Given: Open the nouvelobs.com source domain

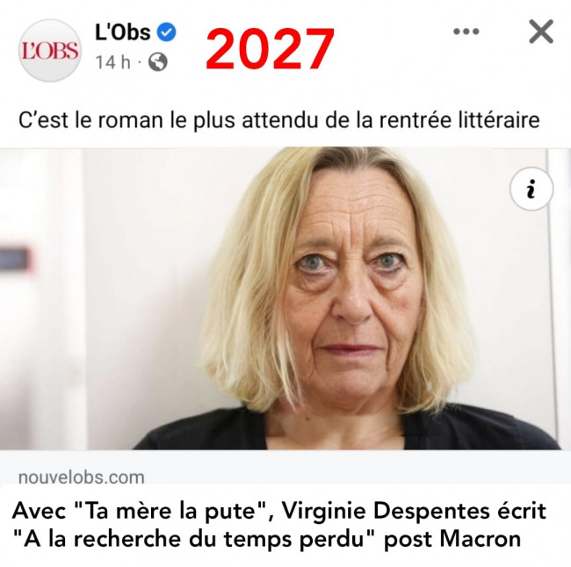Looking at the screenshot, I should coord(82,477).
